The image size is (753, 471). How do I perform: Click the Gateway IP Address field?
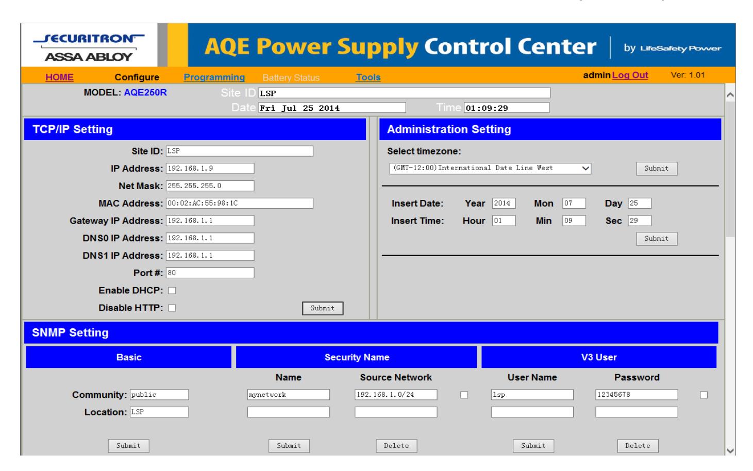coord(210,221)
